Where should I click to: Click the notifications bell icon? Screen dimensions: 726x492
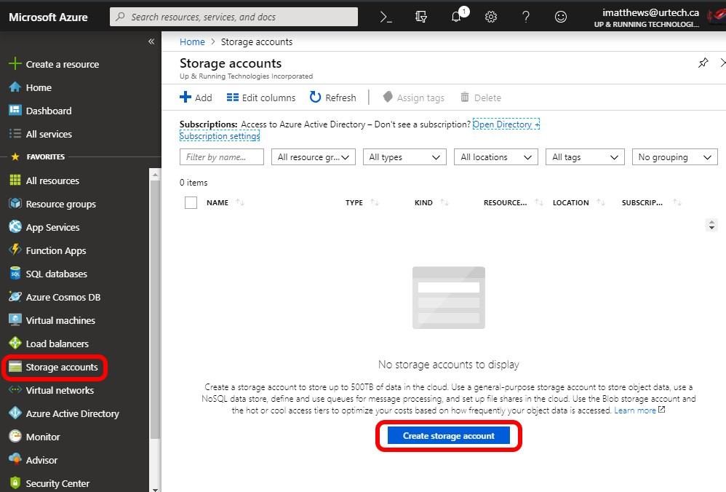coord(457,17)
